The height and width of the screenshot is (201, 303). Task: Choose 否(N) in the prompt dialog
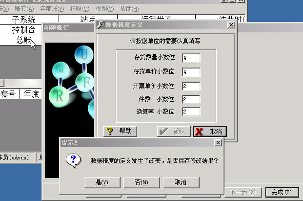click(x=141, y=182)
